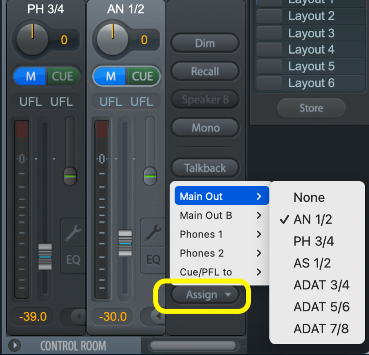
Task: Expand the Cue/PFL to submenu
Action: click(x=220, y=272)
